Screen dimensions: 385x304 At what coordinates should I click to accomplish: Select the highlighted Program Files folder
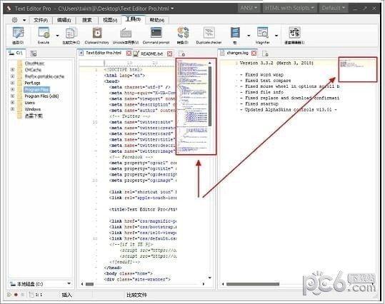tap(37, 89)
